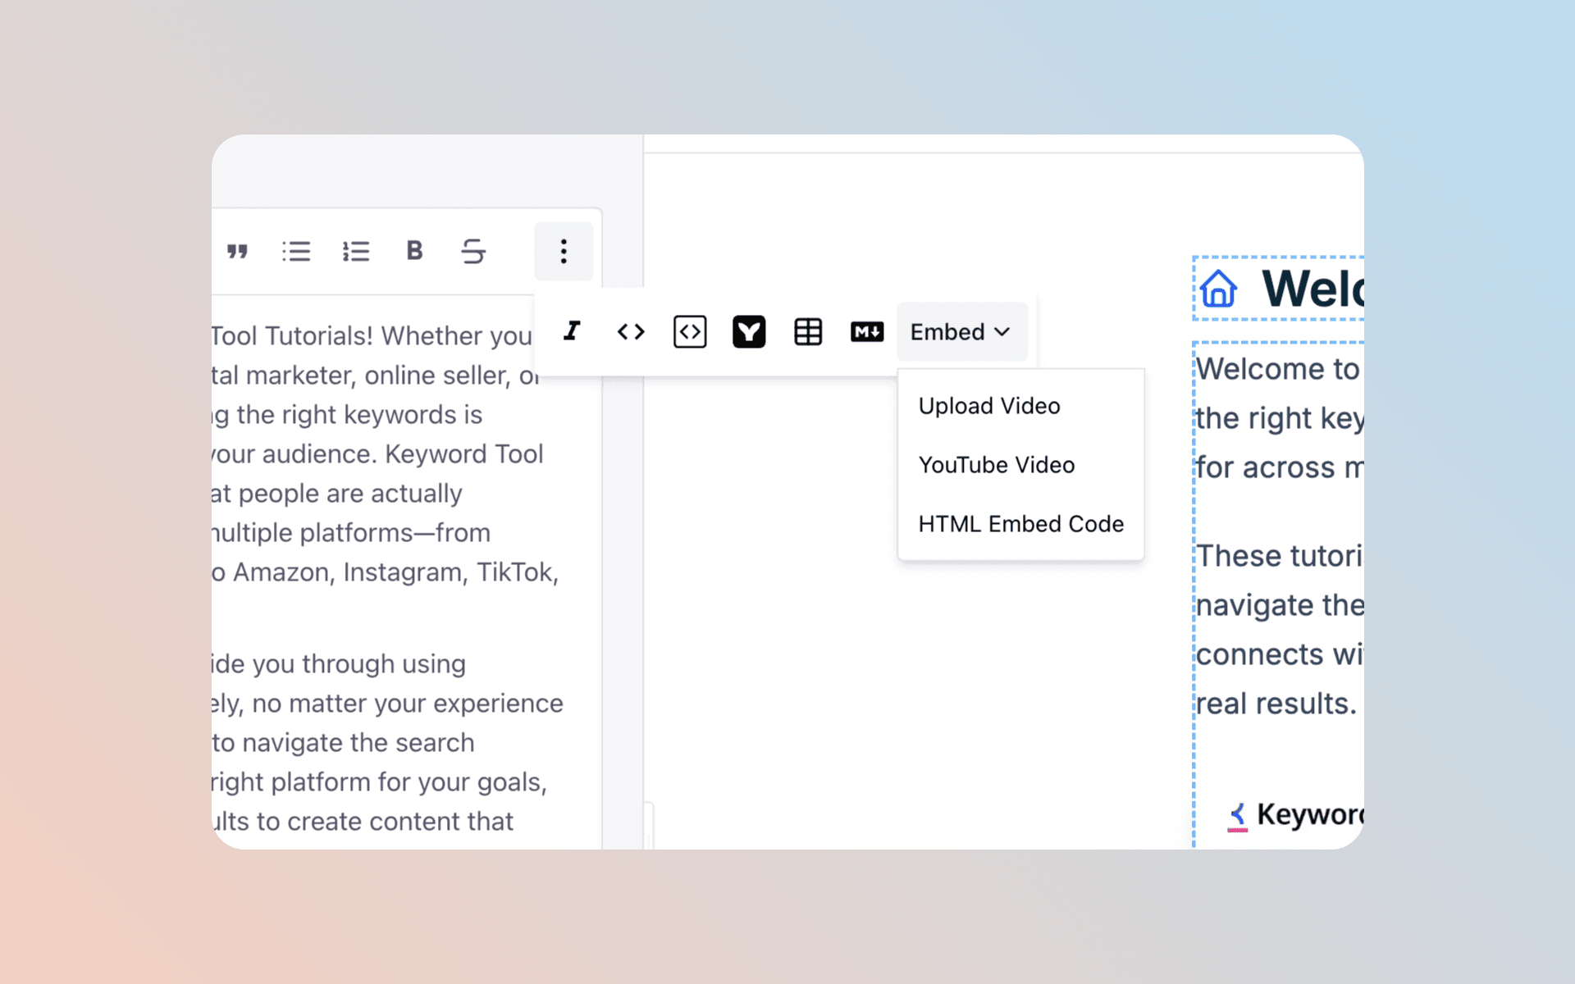
Task: Select the bulleted list icon
Action: pos(297,251)
